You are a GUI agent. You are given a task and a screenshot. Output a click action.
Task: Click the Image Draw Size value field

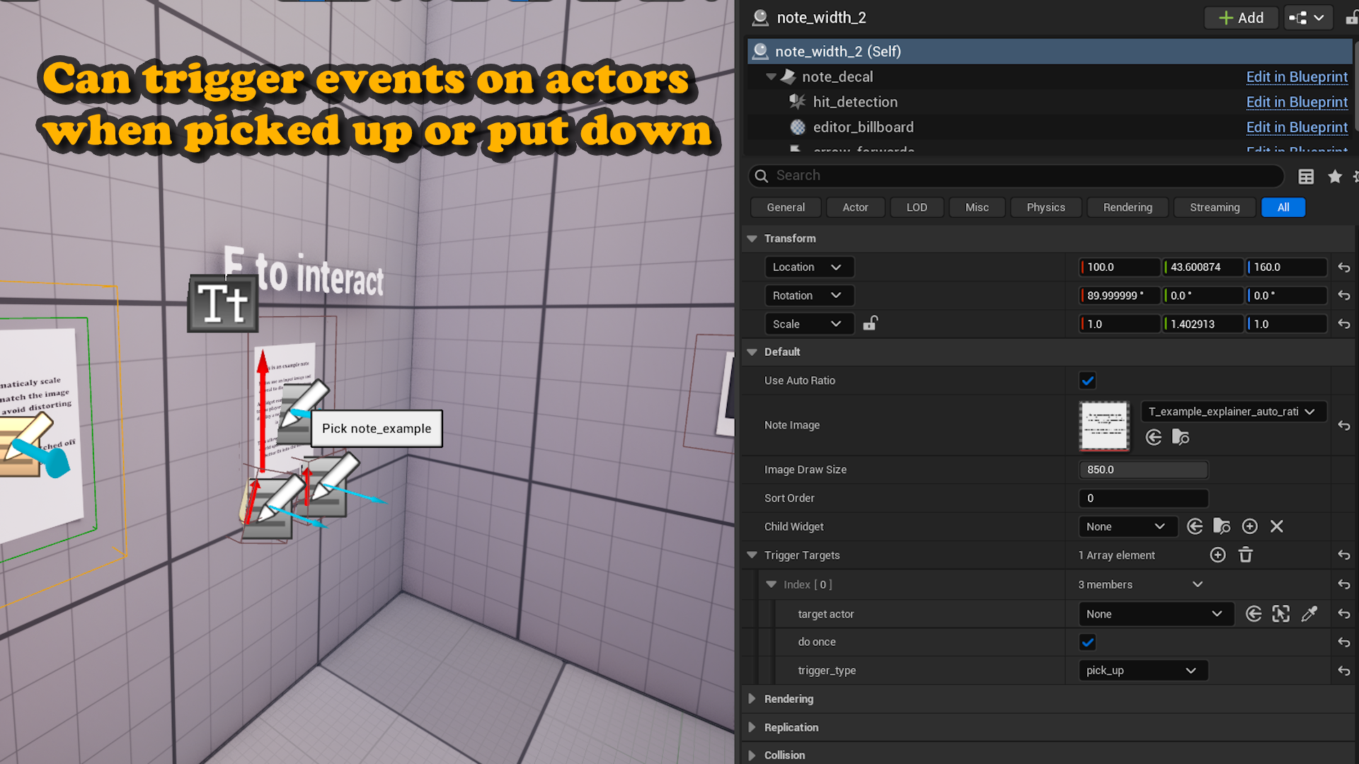pyautogui.click(x=1142, y=470)
